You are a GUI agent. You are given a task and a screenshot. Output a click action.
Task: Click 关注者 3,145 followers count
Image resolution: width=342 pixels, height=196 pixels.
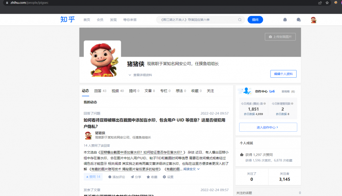pos(285,177)
